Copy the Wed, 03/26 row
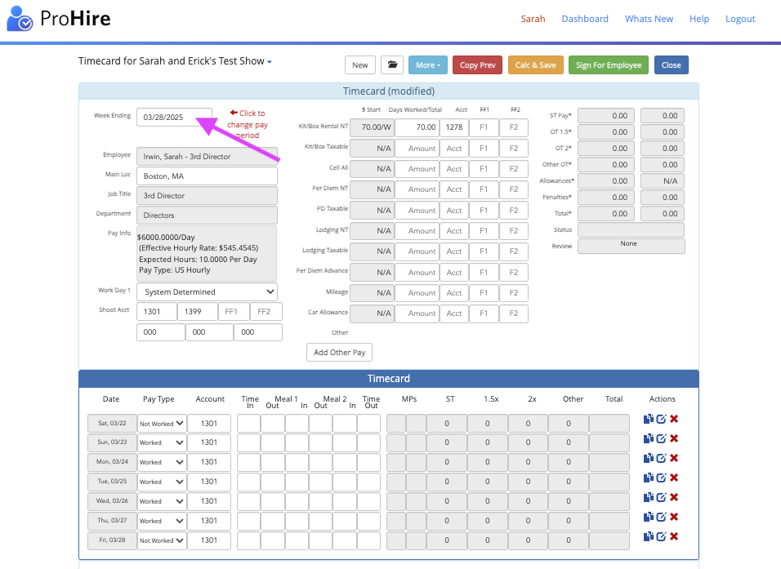781x569 pixels. pos(648,497)
